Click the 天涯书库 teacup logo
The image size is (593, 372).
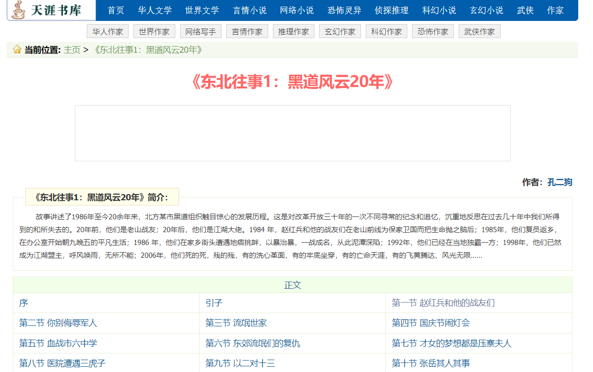click(19, 10)
